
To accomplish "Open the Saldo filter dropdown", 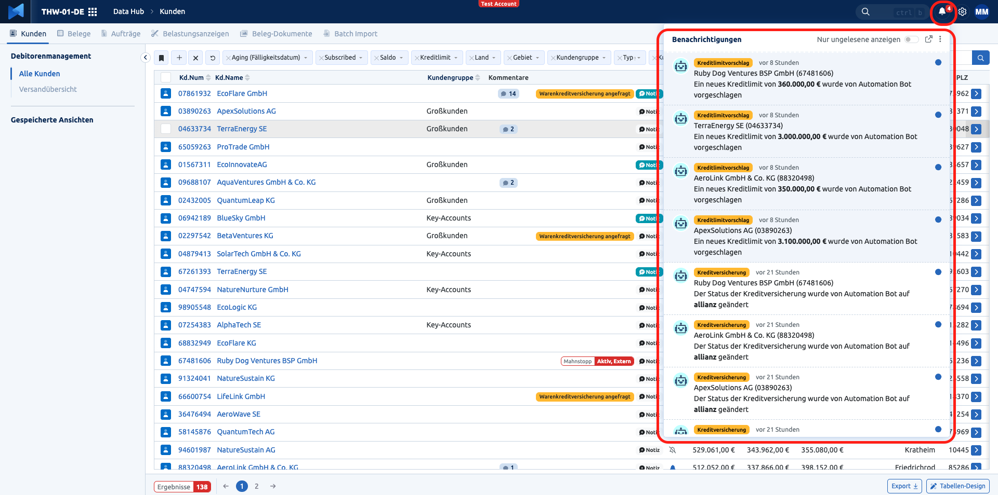I will click(389, 58).
